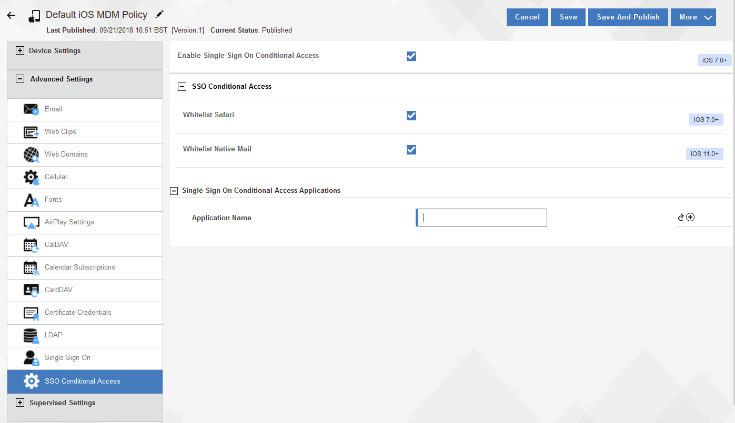The width and height of the screenshot is (735, 423).
Task: Open Certificate Credentials settings
Action: (85, 313)
